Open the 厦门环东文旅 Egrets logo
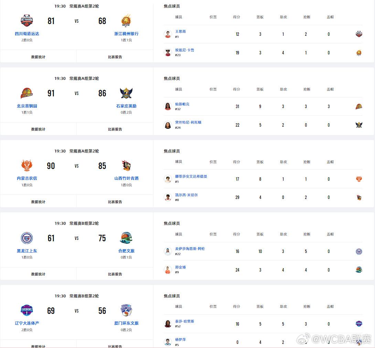 [x=126, y=310]
